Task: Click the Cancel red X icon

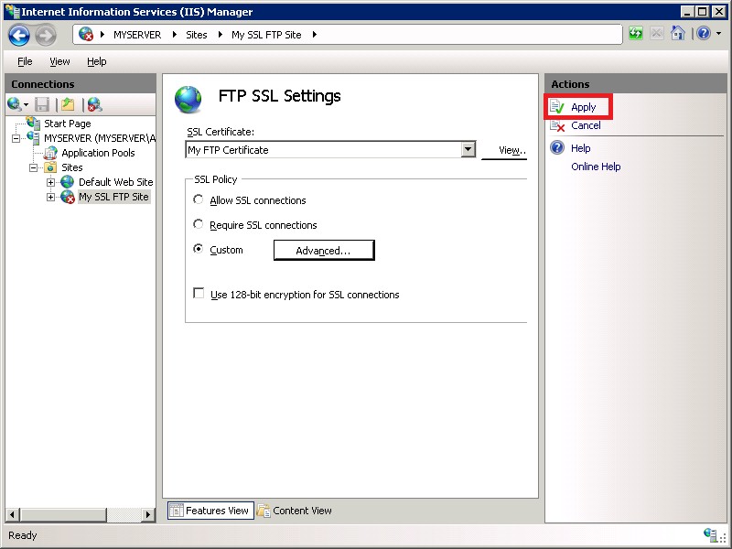Action: click(x=557, y=125)
